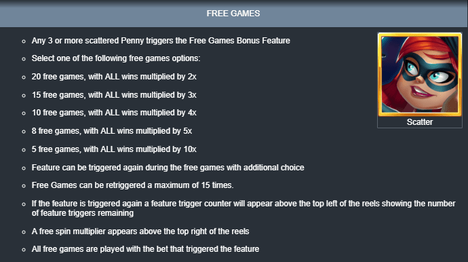Select '15 free games' multiplied by 3x text
Image resolution: width=468 pixels, height=262 pixels.
(x=114, y=95)
